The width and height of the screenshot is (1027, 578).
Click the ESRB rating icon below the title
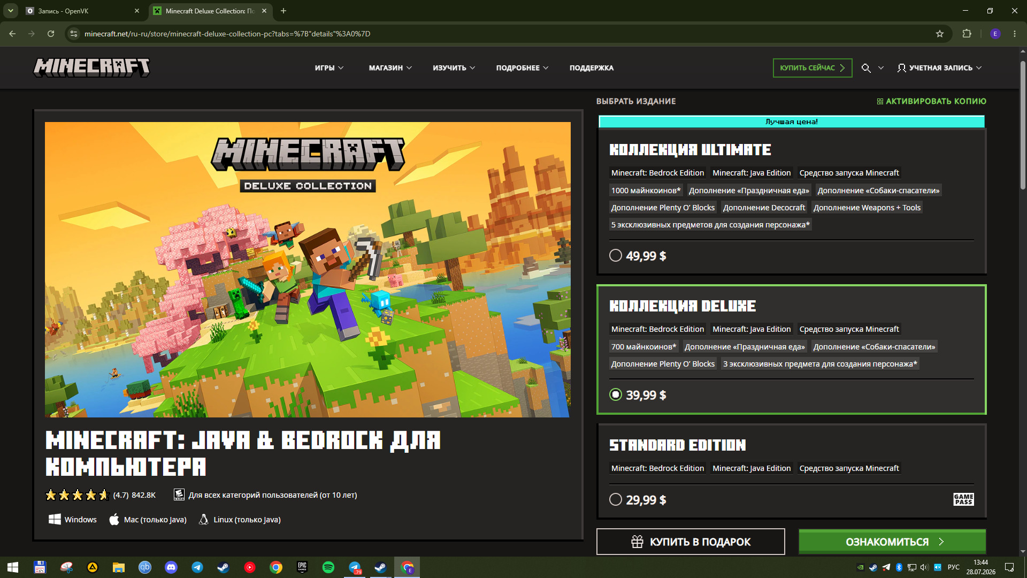tap(179, 495)
